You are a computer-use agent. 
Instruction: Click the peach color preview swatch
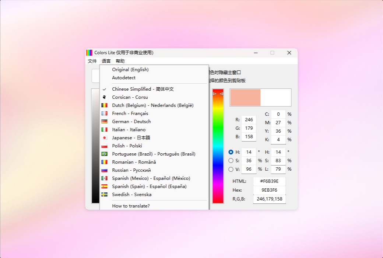[245, 97]
